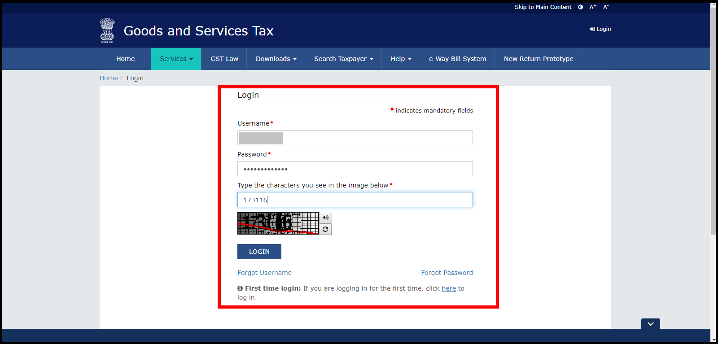The image size is (718, 344).
Task: Click the 'indicates mandatory fields' text
Action: point(434,111)
